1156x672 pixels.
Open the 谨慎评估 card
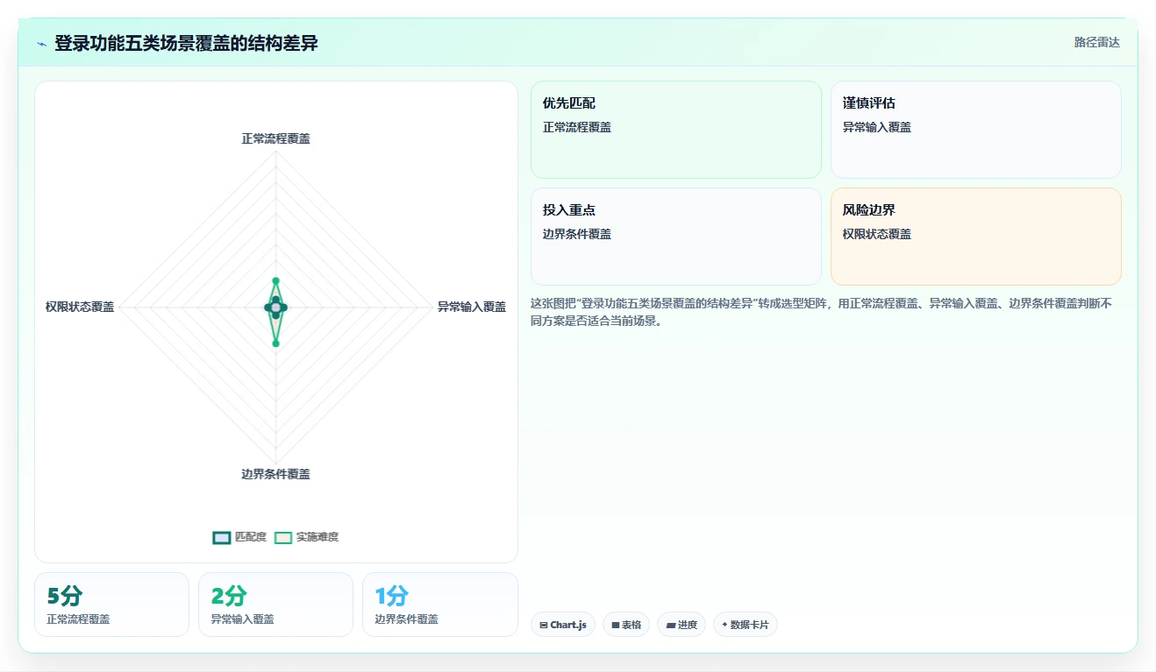(x=976, y=130)
